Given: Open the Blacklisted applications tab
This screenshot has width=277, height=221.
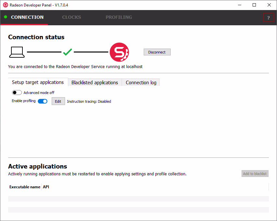Looking at the screenshot, I should (x=95, y=83).
